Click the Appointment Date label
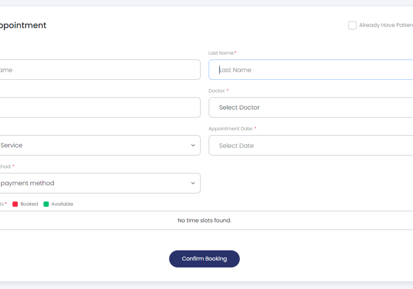 tap(231, 129)
